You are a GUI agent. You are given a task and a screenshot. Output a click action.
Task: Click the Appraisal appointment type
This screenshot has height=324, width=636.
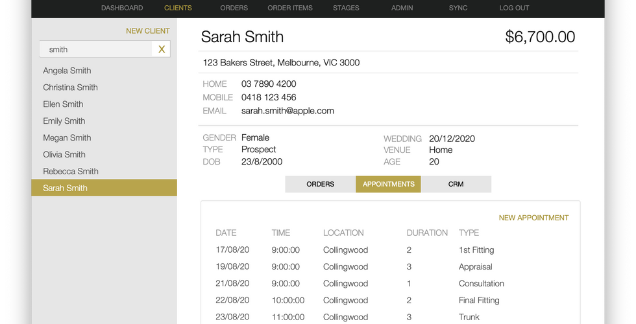(475, 266)
